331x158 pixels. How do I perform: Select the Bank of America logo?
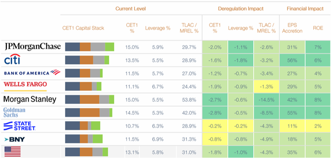tap(30, 73)
